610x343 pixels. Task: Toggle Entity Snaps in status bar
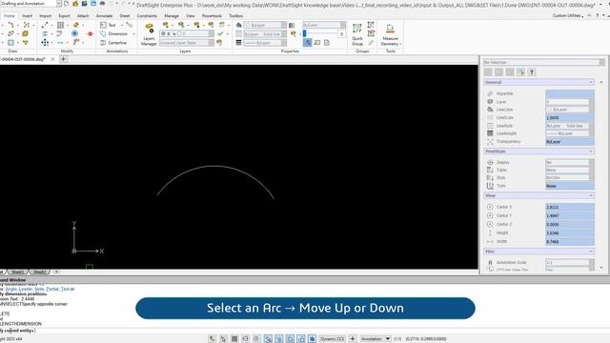click(x=268, y=339)
